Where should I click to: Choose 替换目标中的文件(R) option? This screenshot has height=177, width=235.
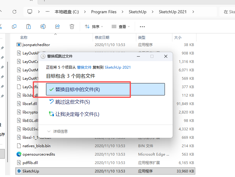(x=105, y=89)
